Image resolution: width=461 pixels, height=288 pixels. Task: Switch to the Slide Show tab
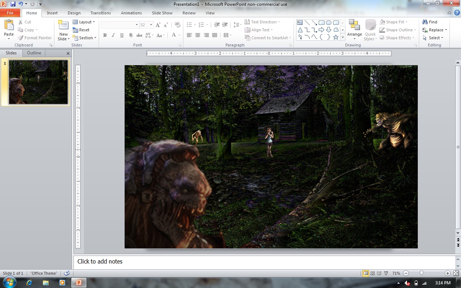pyautogui.click(x=162, y=13)
